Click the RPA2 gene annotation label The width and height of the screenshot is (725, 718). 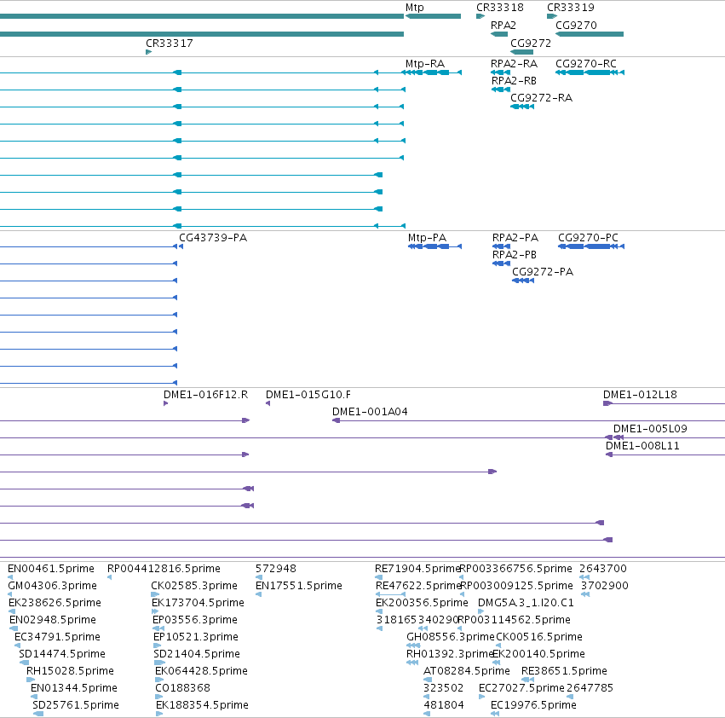503,25
